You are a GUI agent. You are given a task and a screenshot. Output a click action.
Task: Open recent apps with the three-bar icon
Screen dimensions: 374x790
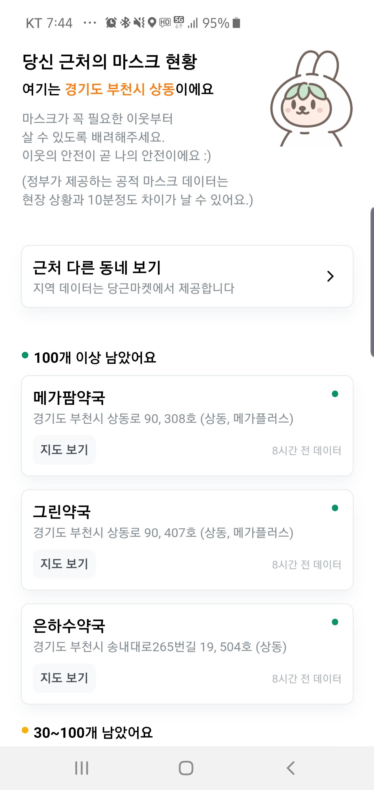click(82, 768)
